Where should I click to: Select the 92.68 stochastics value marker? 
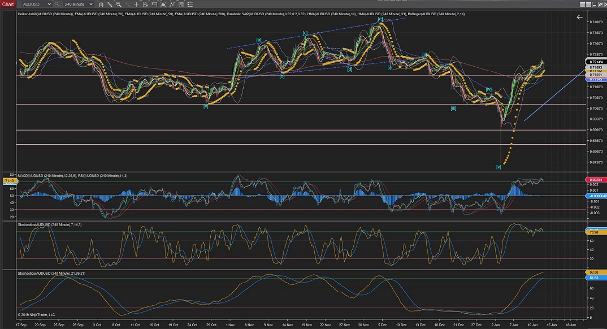coord(596,272)
